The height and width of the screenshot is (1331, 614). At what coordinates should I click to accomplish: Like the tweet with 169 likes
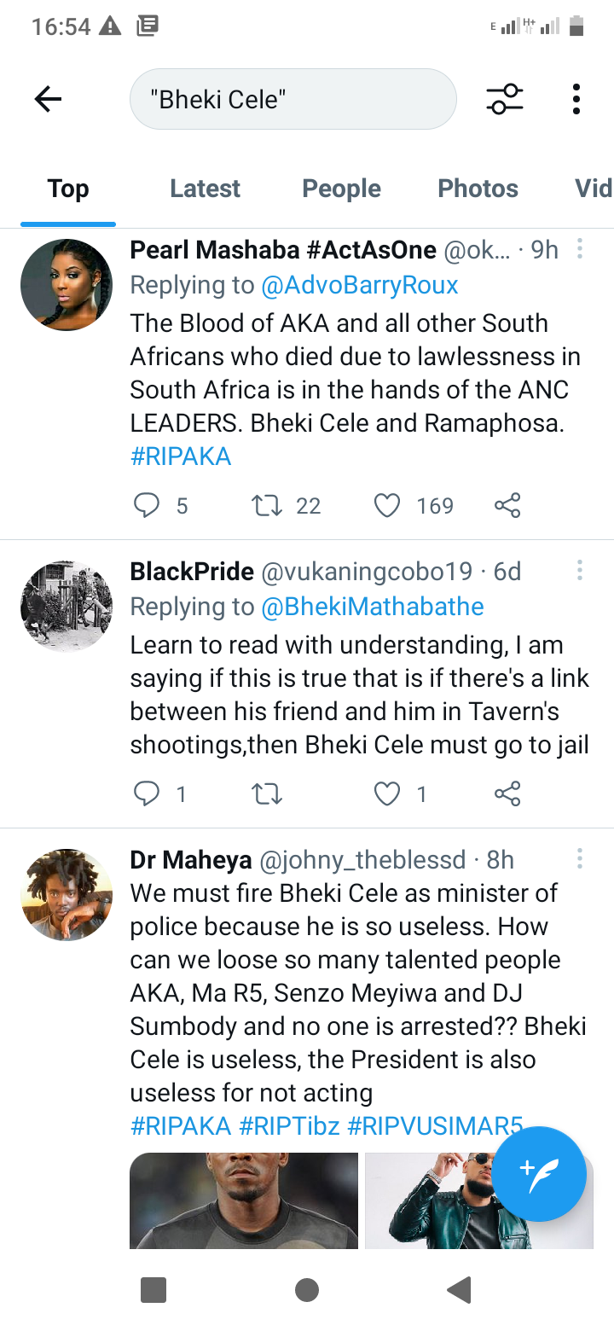tap(387, 506)
